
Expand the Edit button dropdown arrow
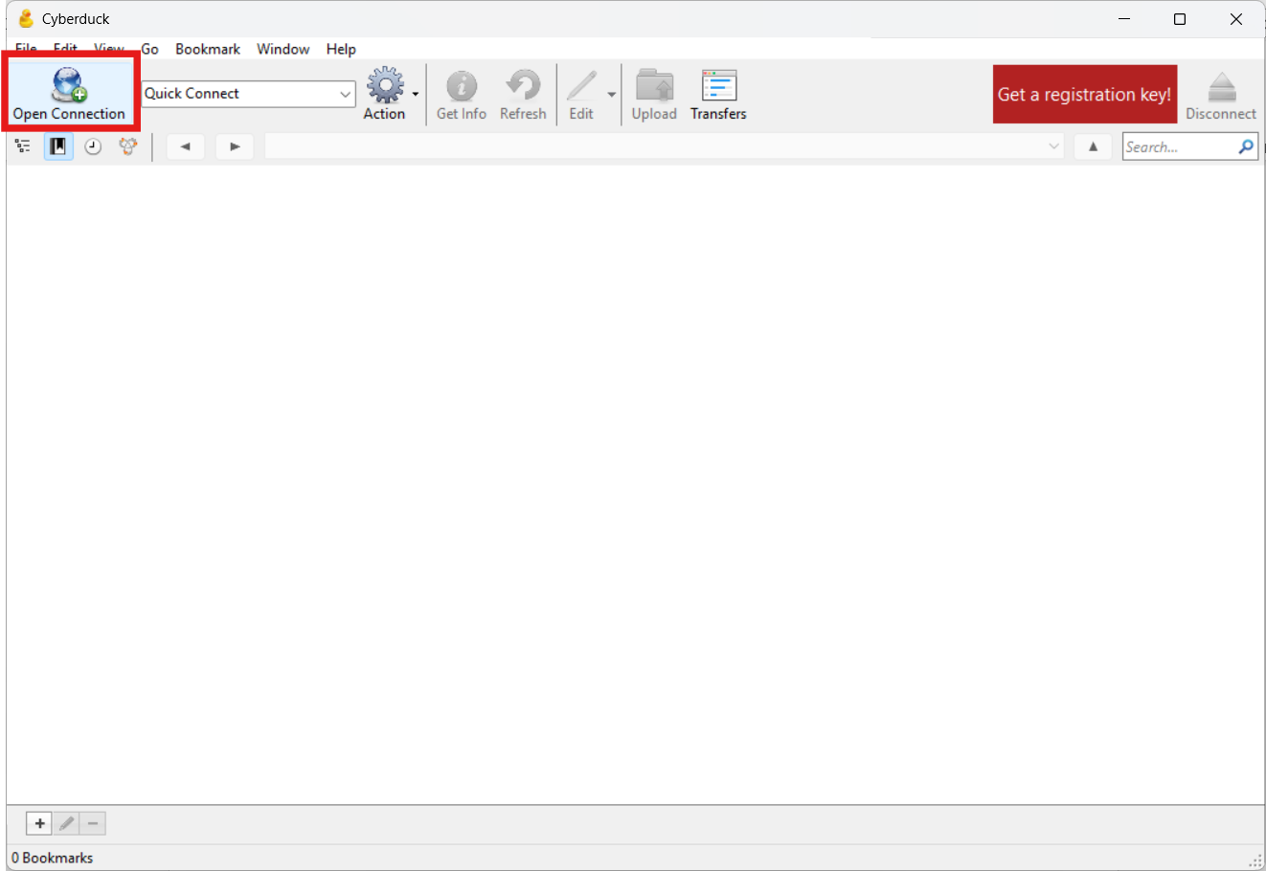pos(611,94)
